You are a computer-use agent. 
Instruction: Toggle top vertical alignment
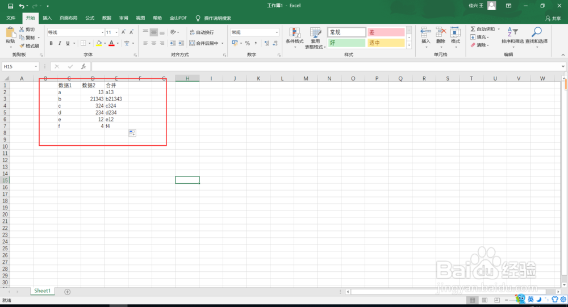(x=145, y=32)
